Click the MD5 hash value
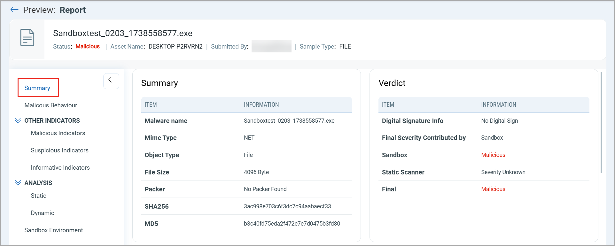This screenshot has height=246, width=615. (292, 224)
